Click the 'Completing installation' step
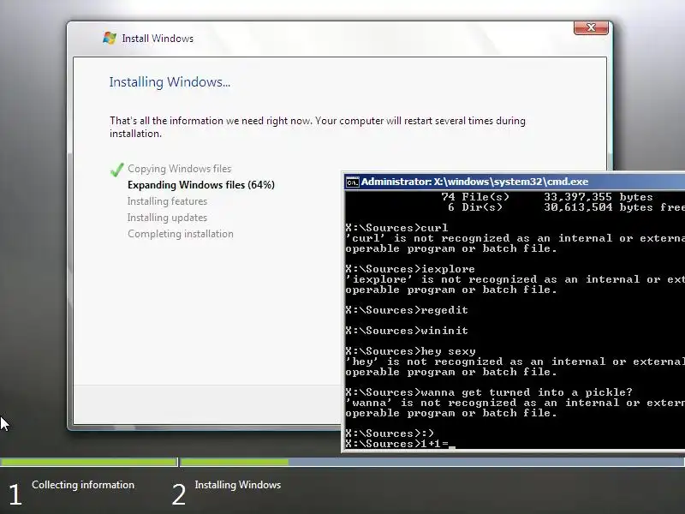 tap(181, 234)
